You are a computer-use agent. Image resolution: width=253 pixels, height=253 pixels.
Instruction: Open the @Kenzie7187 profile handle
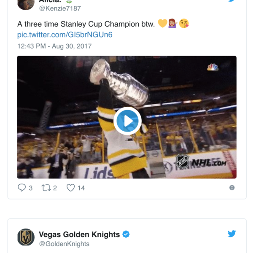(60, 8)
